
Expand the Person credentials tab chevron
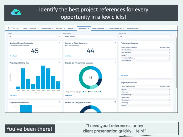point(106,28)
